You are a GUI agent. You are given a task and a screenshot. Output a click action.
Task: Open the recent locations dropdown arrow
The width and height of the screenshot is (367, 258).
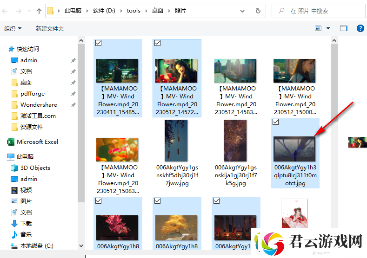[29, 11]
